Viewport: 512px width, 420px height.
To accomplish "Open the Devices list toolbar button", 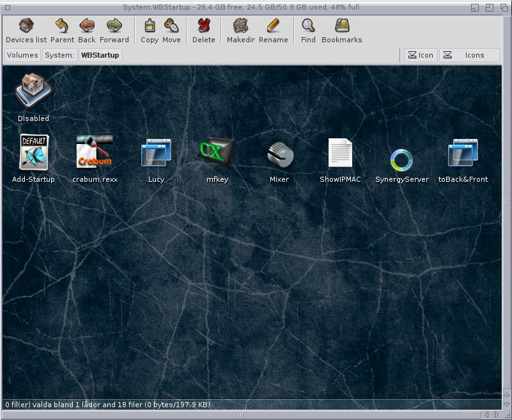I will click(26, 31).
